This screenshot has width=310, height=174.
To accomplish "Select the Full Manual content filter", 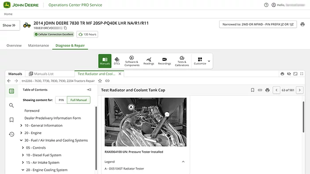I will click(x=79, y=100).
